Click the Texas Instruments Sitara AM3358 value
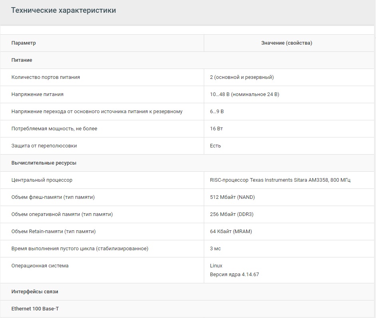376x318 pixels. pos(280,180)
